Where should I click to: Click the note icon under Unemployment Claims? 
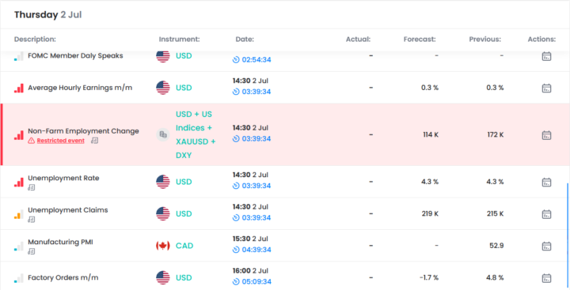[x=32, y=220]
